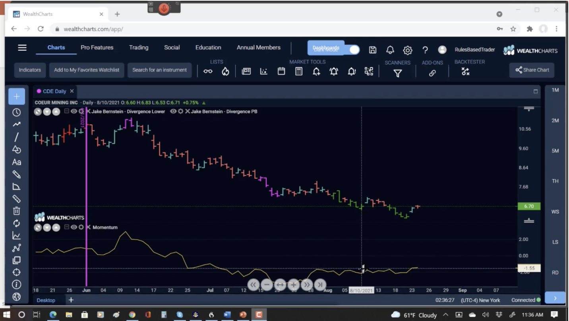Select the pencil drawing tool
The height and width of the screenshot is (321, 569).
[17, 174]
